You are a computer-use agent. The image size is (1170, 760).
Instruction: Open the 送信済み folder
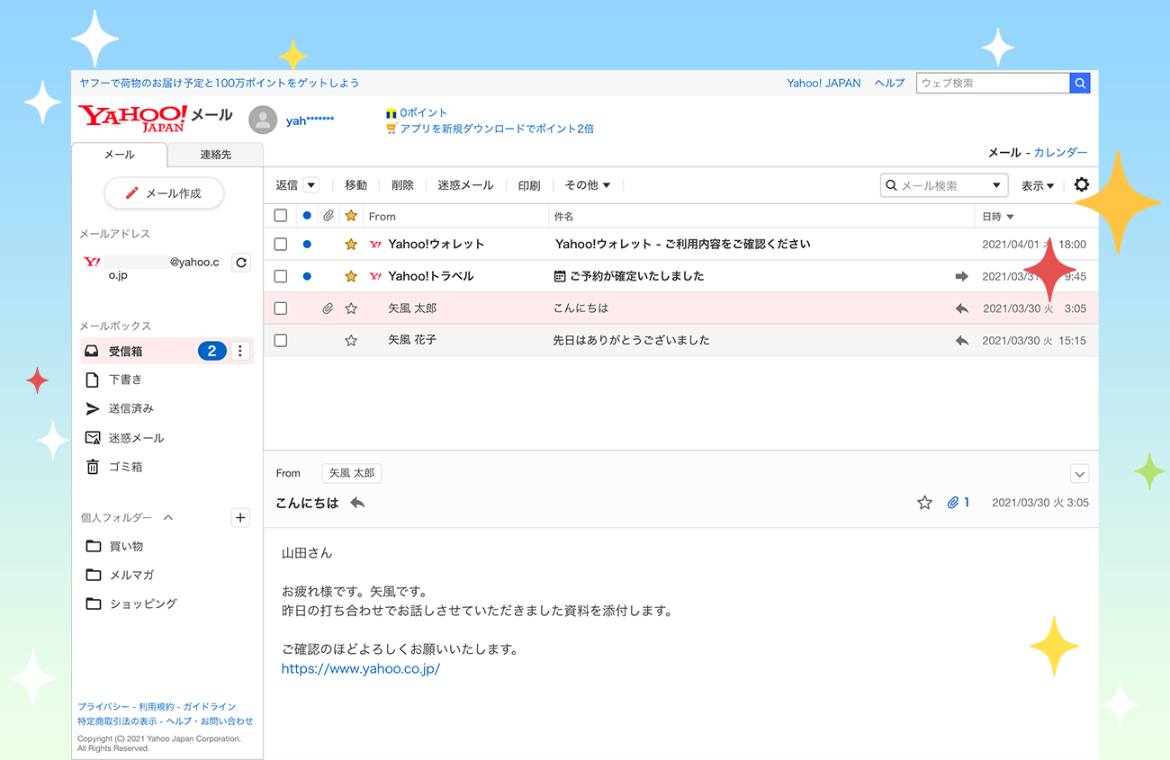tap(119, 408)
